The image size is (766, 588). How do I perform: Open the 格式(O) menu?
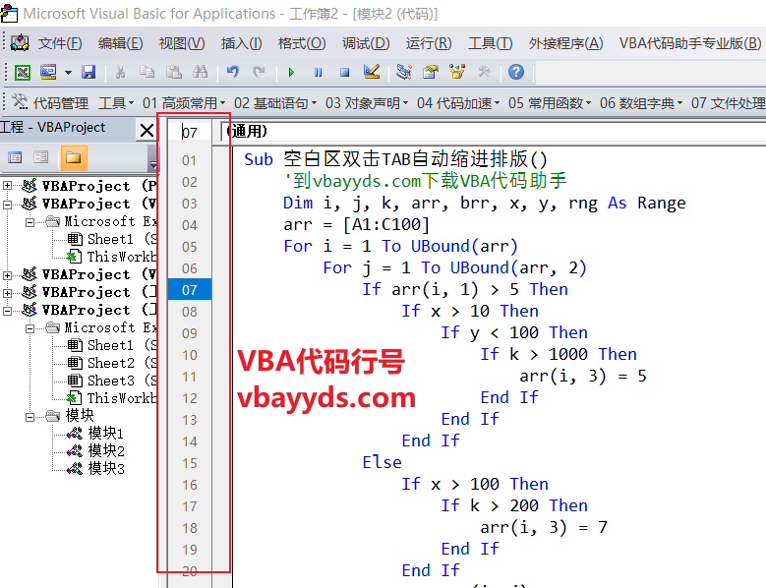tap(302, 43)
